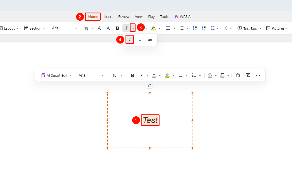Click the text alignment icon in the ribbon
This screenshot has height=173, width=292.
168,28
